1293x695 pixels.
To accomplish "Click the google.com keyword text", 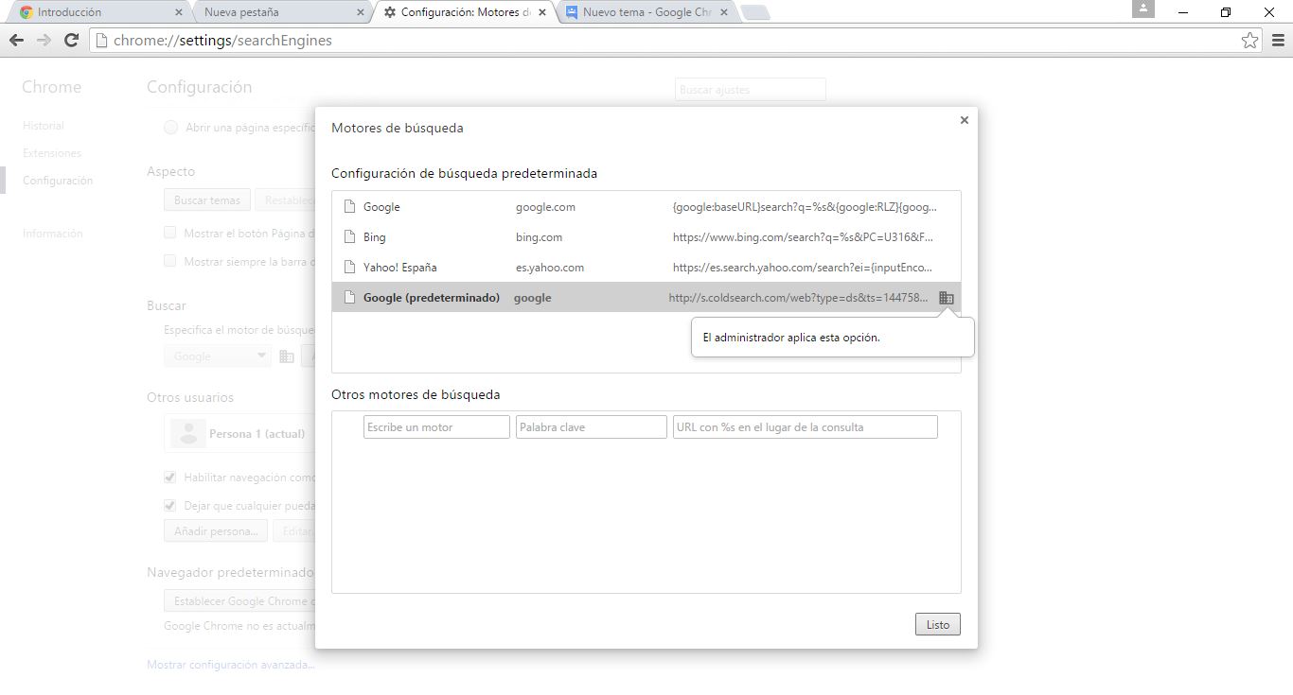I will (x=545, y=207).
